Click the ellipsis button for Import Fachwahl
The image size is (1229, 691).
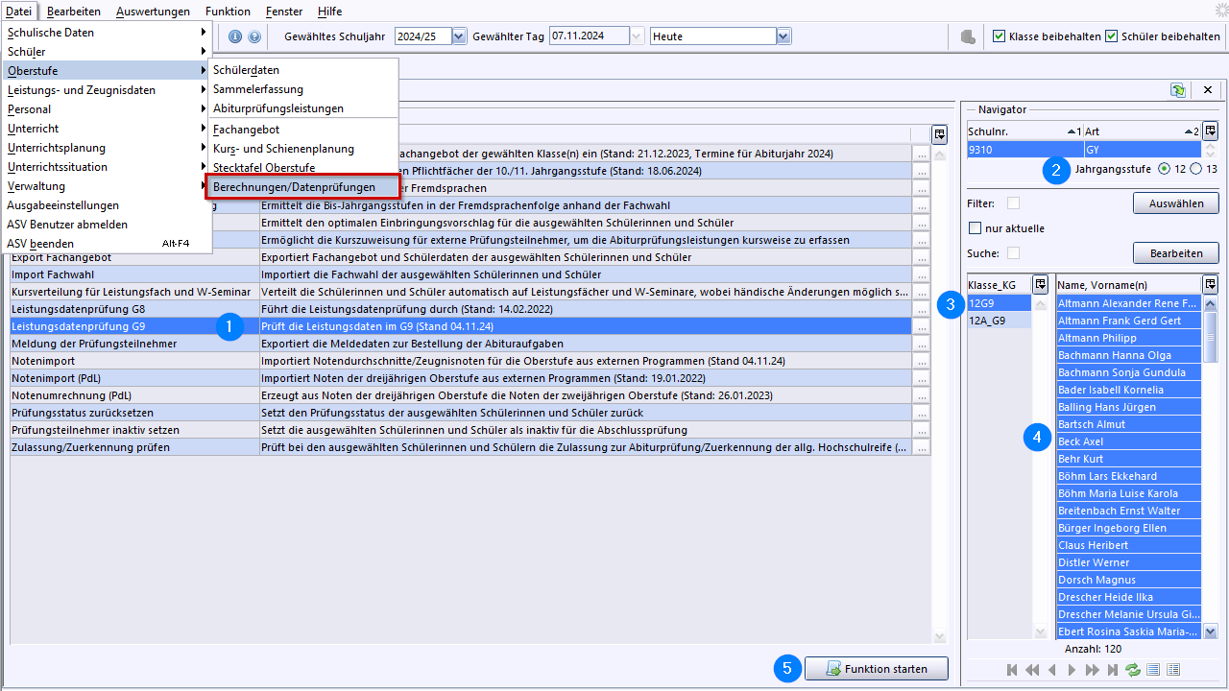point(922,274)
